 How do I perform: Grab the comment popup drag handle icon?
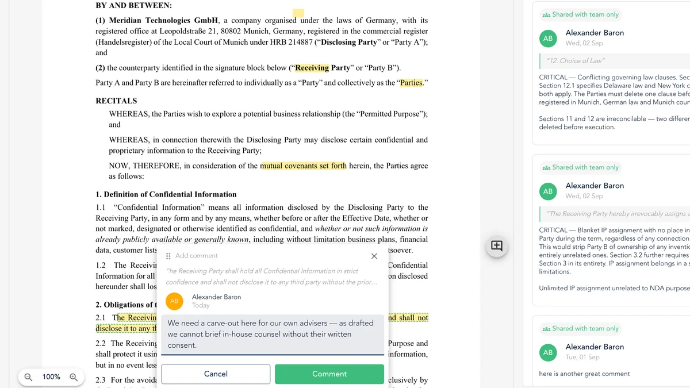[x=168, y=256]
